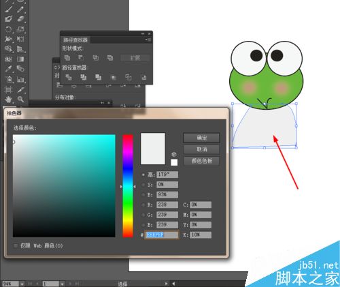Collapse the Pathfinder panel with double arrows
The image size is (340, 287).
[x=143, y=33]
